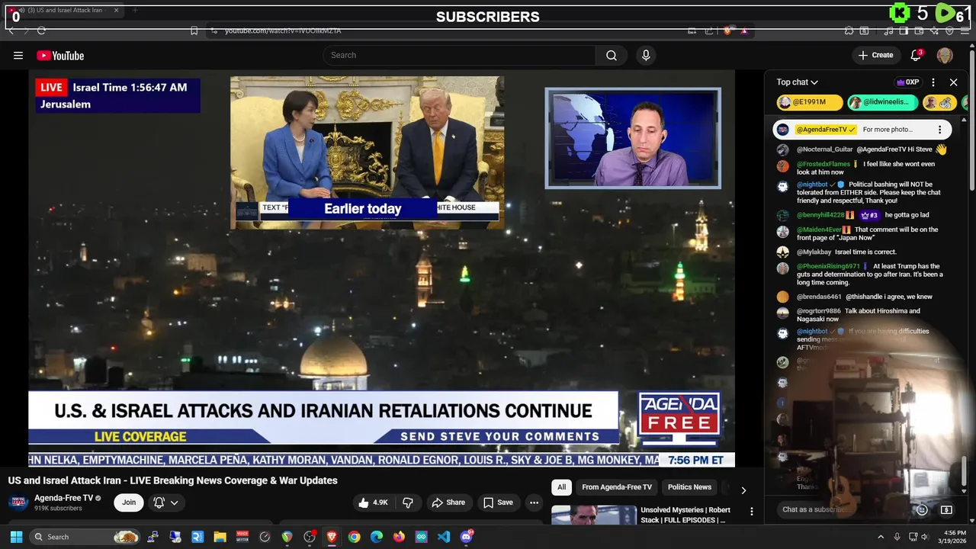
Task: Click the @PhoenixRising6971 chat username
Action: pos(829,266)
